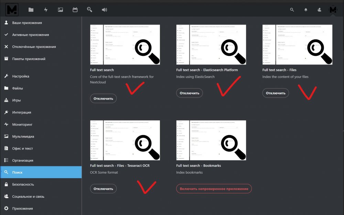Viewport: 344px width, 215px height.
Task: Open the Full text search magnifier icon
Action: (x=89, y=9)
